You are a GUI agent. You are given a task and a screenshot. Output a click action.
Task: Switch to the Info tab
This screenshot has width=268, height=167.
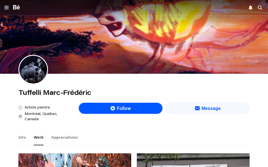coord(22,137)
